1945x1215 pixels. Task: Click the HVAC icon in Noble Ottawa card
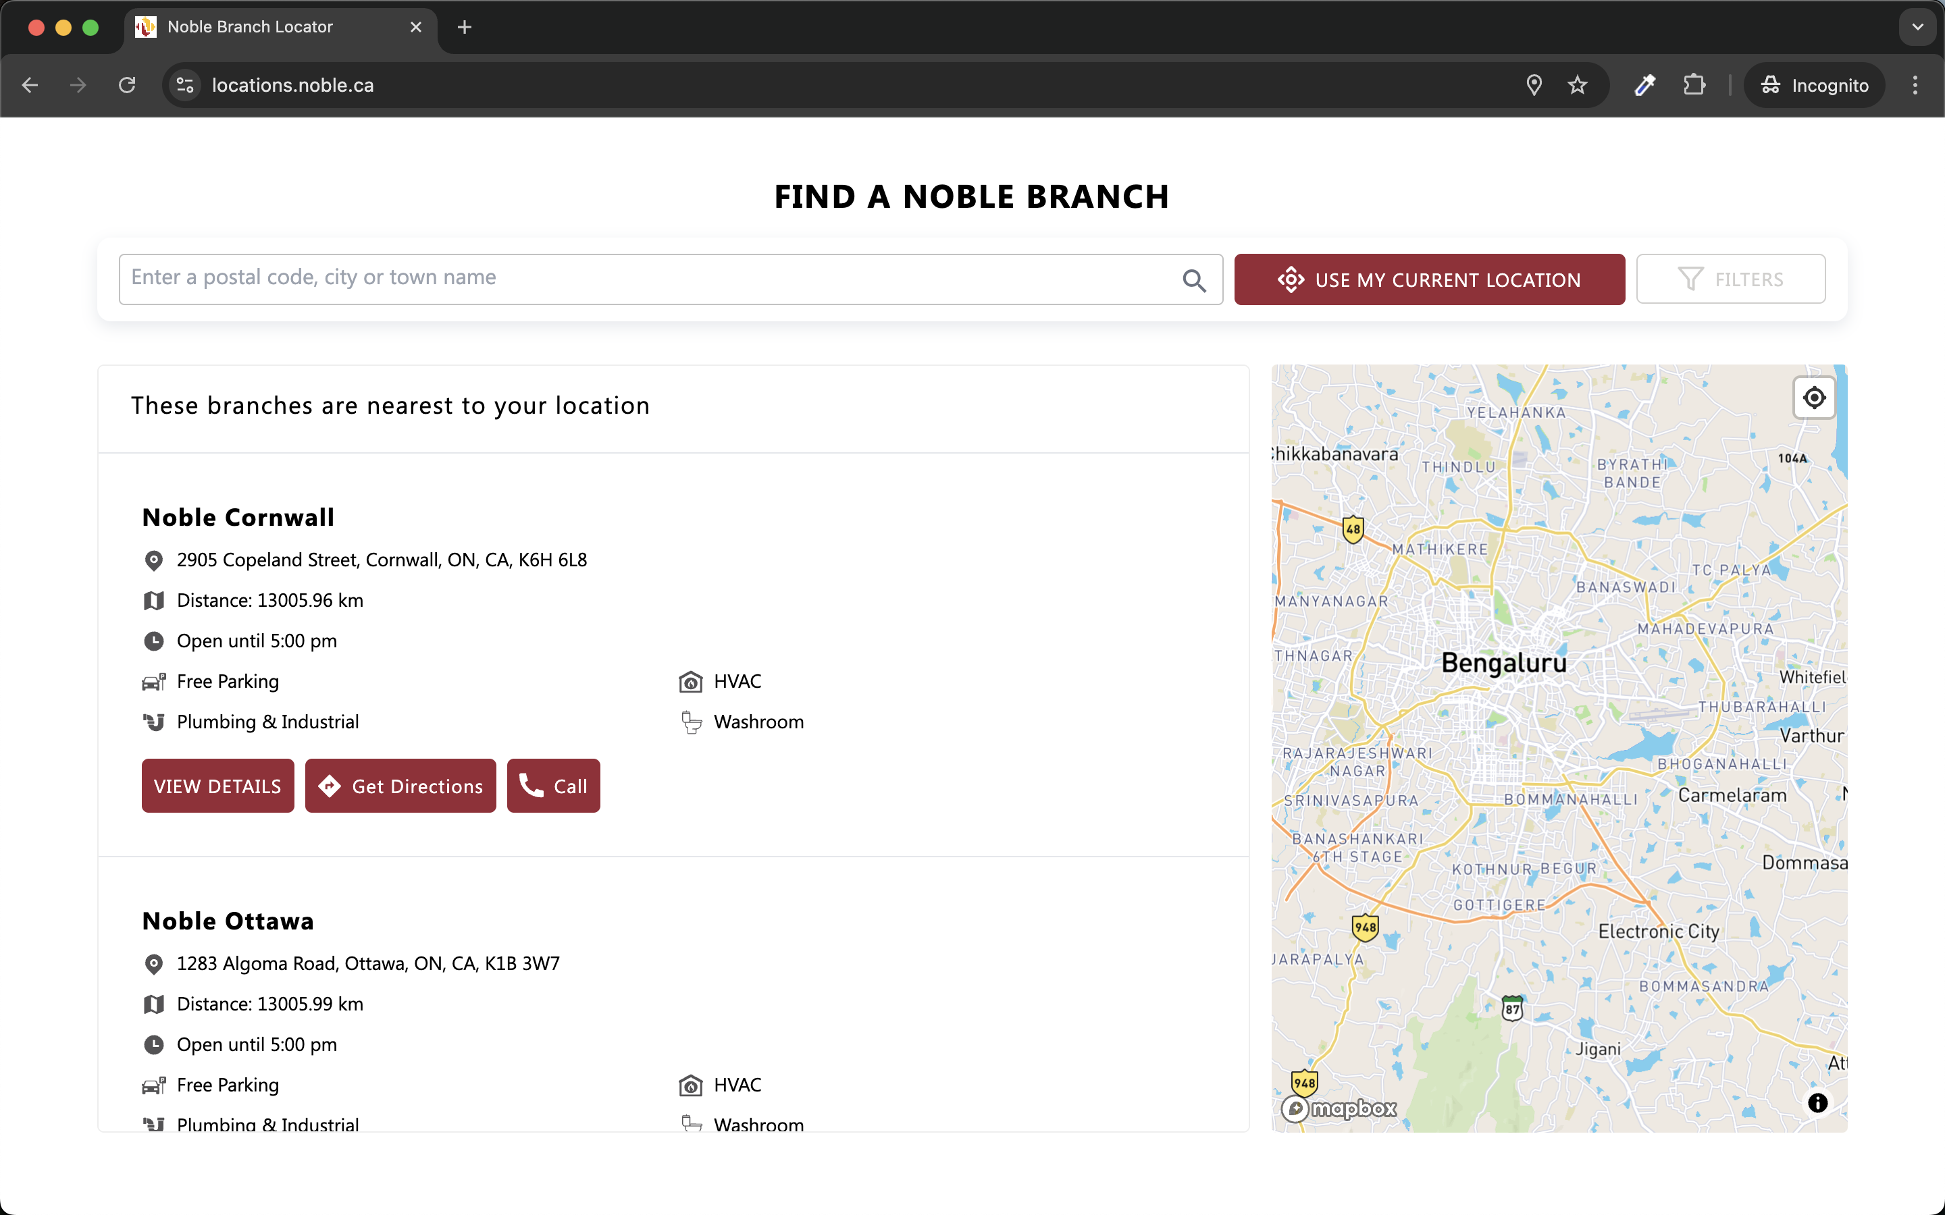(x=690, y=1085)
